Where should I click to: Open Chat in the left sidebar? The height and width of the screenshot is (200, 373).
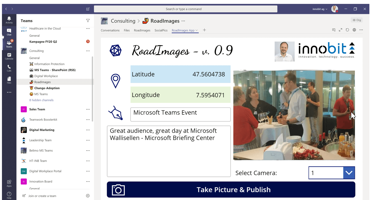tap(9, 32)
